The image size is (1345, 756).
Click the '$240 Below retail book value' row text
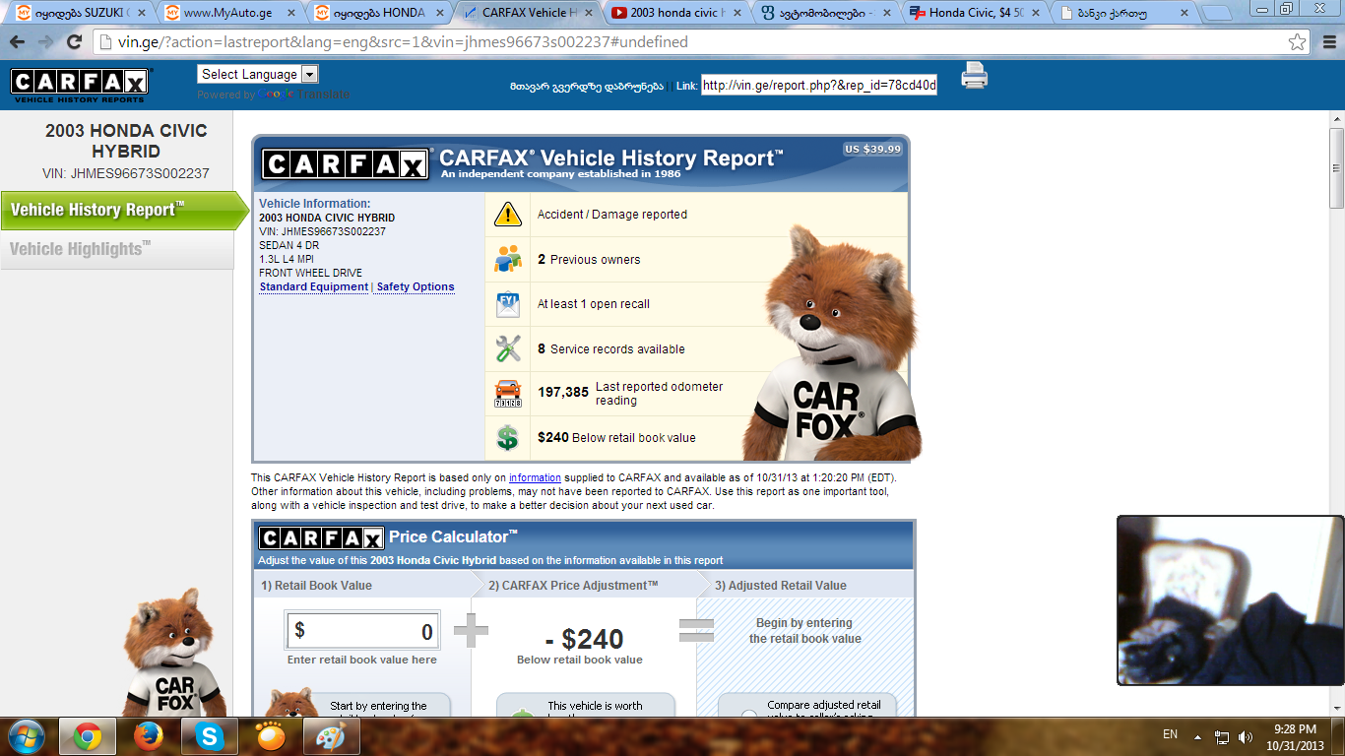click(x=616, y=438)
